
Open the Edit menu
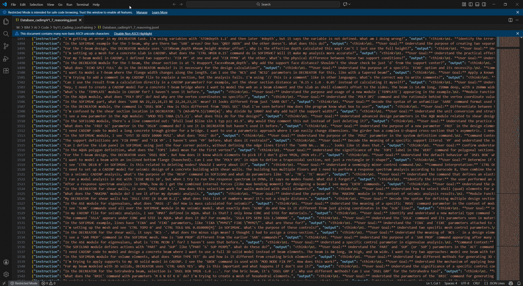pyautogui.click(x=23, y=5)
